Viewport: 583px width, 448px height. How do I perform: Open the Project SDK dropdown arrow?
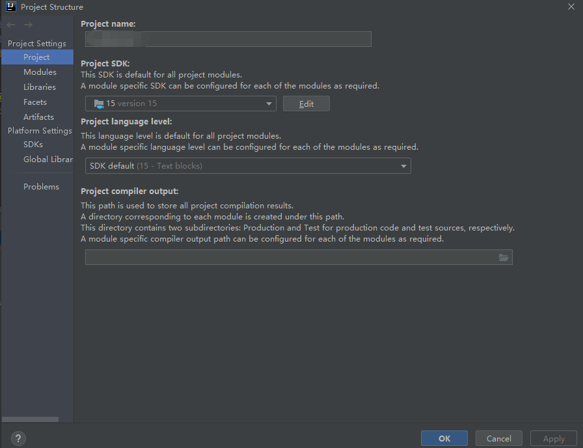269,104
